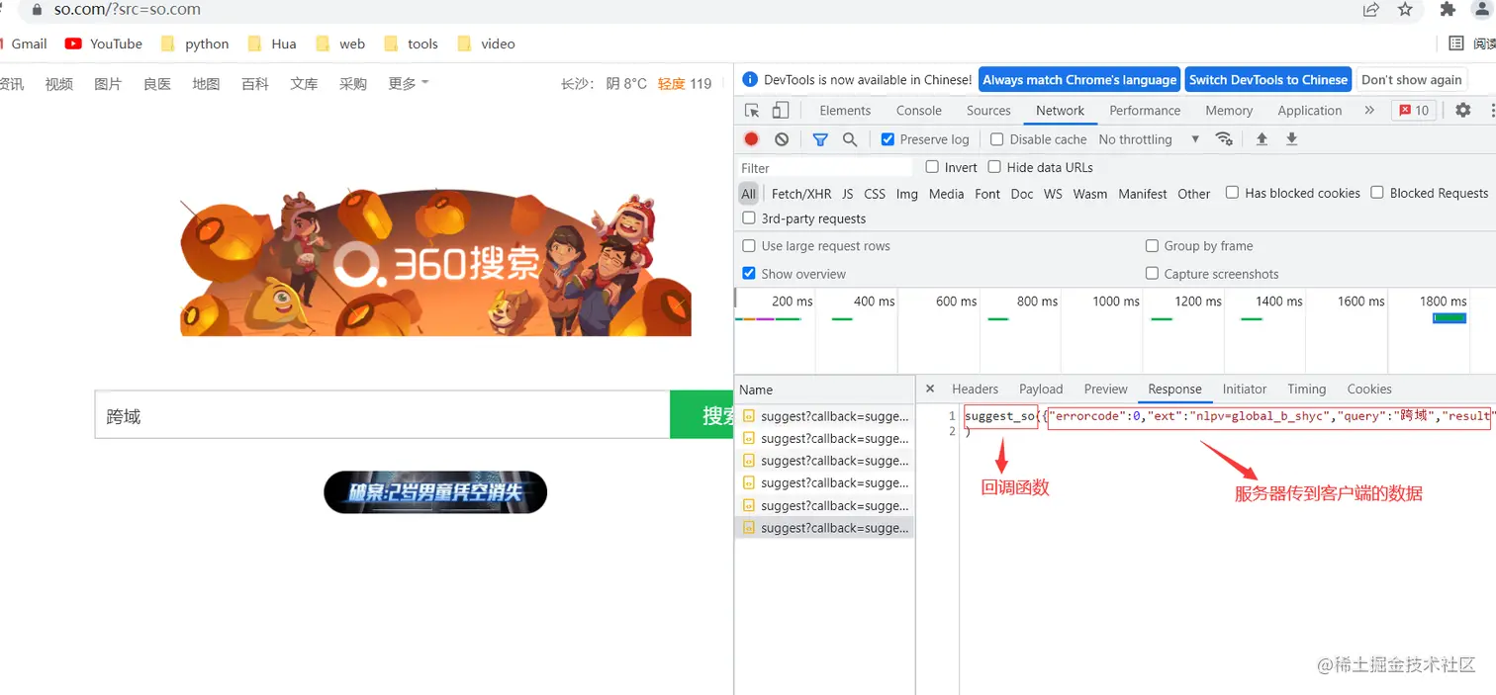Open network conditions wifi icon
This screenshot has height=695, width=1496.
pyautogui.click(x=1224, y=139)
